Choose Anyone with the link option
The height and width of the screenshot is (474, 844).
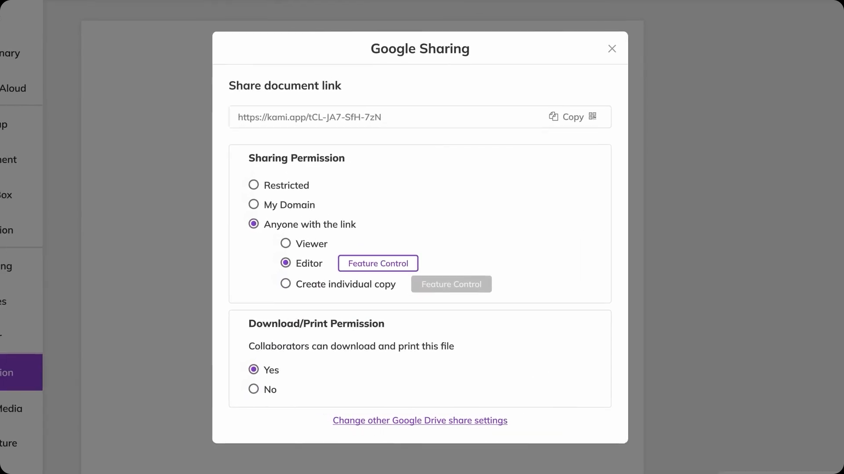pos(254,224)
